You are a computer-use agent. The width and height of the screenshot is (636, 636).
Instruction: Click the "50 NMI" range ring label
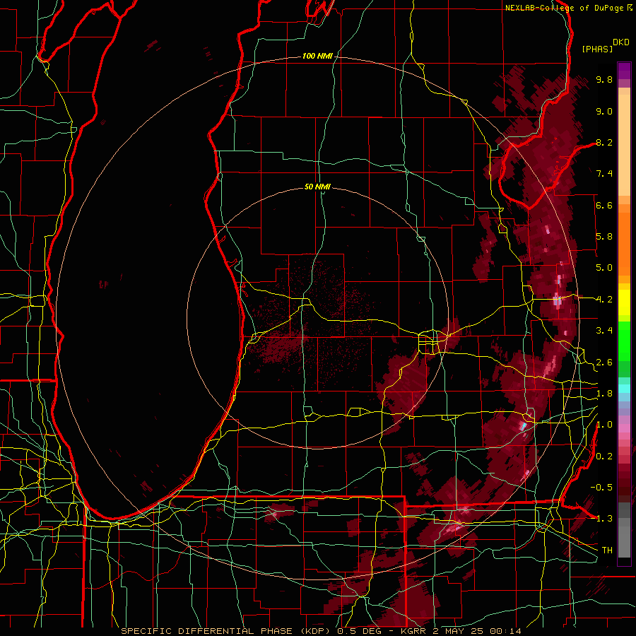coord(317,187)
